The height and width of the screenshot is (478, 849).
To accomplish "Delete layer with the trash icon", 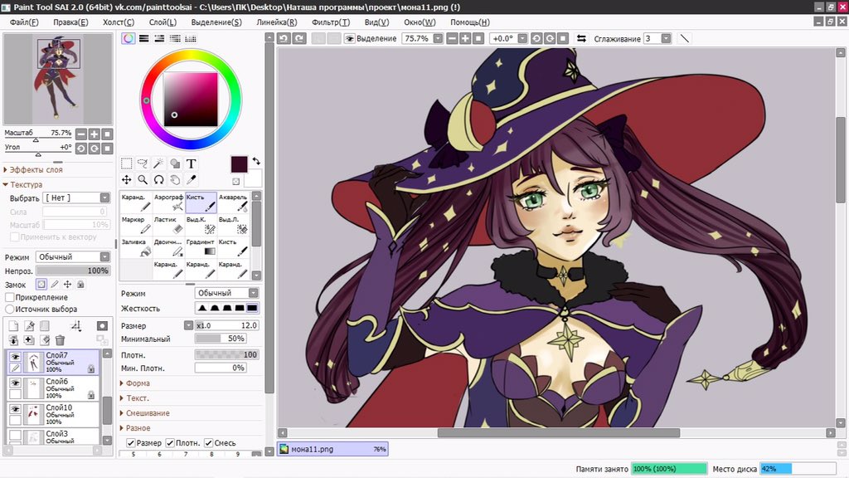I will [60, 340].
